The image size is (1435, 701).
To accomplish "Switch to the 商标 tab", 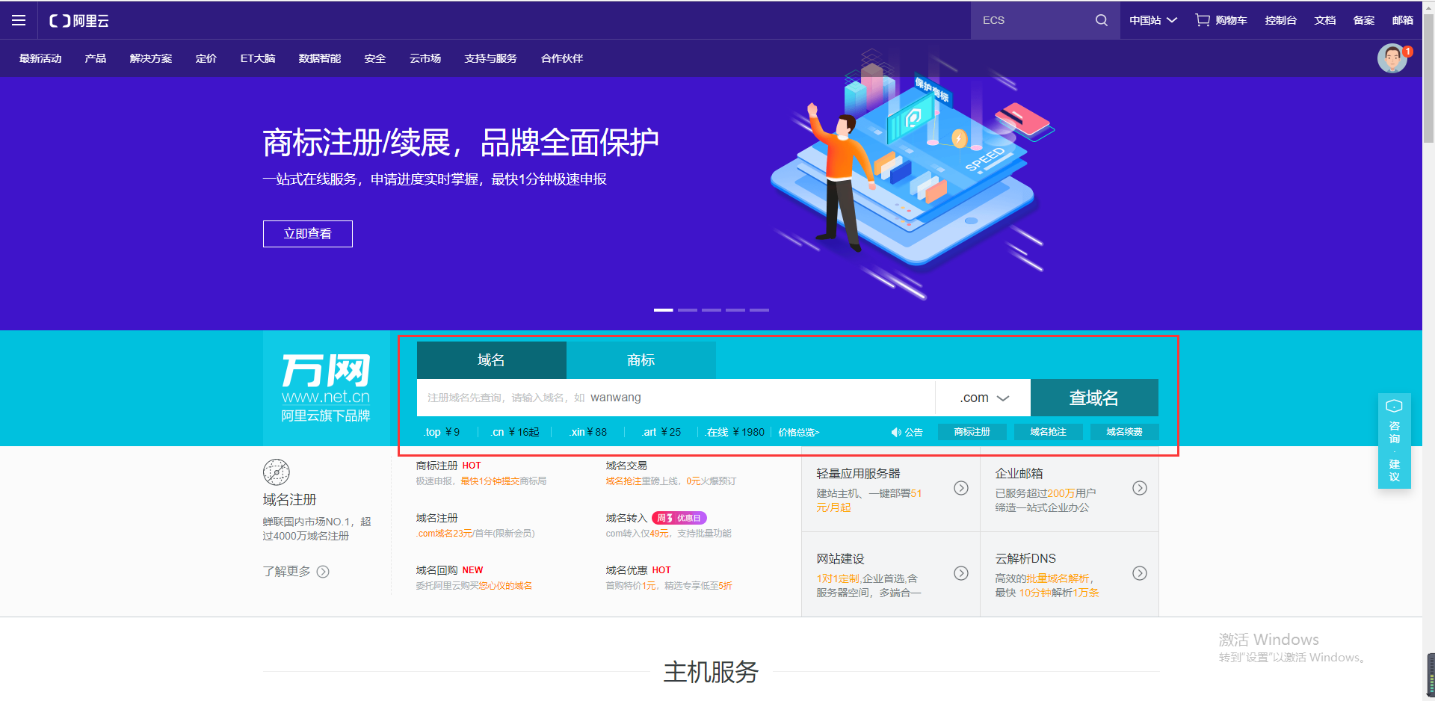I will [x=641, y=360].
